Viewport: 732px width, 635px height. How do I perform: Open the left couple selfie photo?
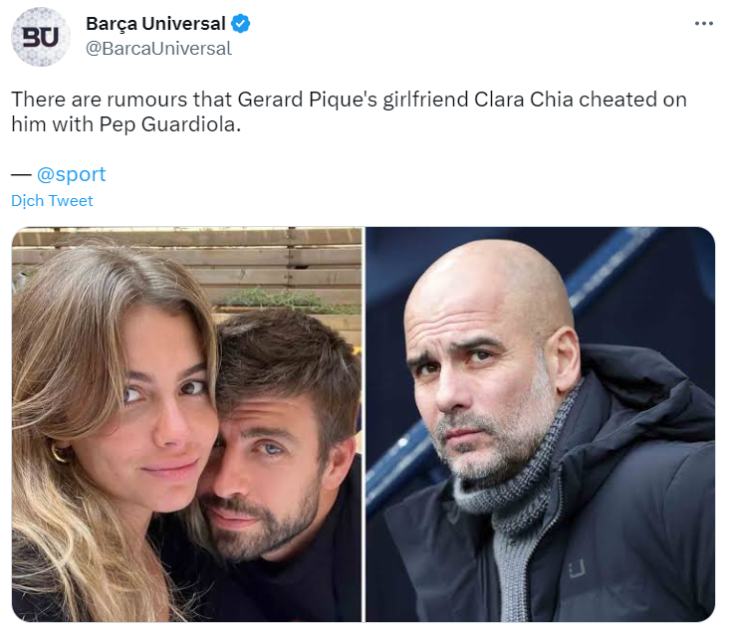(x=187, y=424)
